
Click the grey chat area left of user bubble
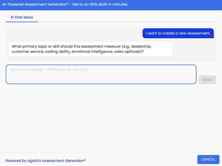[74, 33]
